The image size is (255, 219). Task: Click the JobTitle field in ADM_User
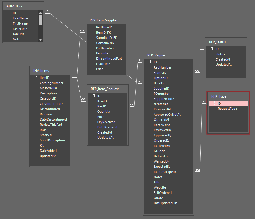point(19,34)
